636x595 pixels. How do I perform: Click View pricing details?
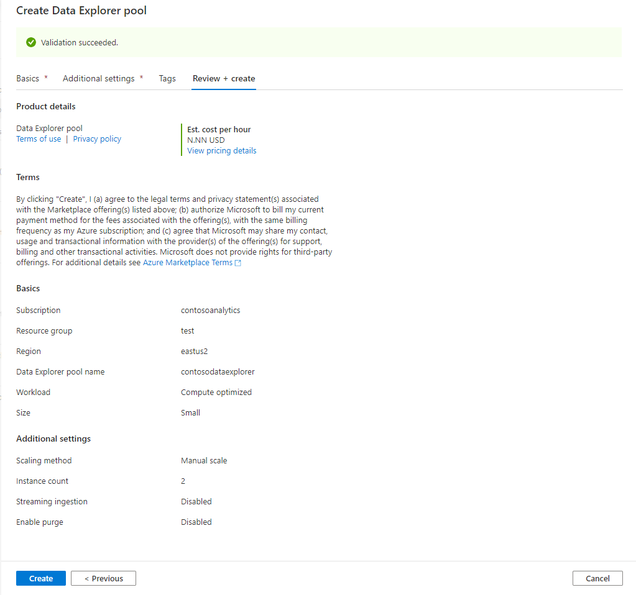[x=221, y=150]
